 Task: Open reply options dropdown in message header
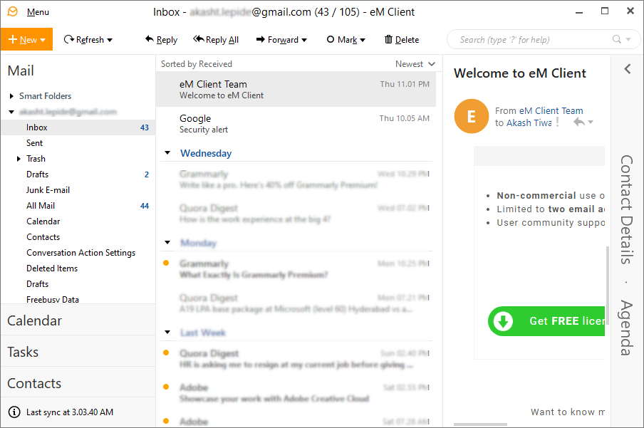pos(591,122)
